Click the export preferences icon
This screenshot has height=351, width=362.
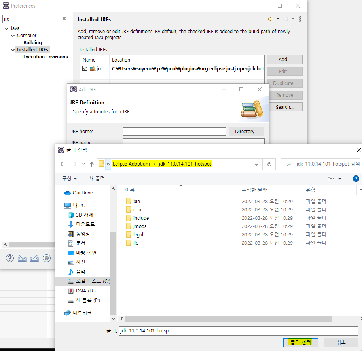34,258
